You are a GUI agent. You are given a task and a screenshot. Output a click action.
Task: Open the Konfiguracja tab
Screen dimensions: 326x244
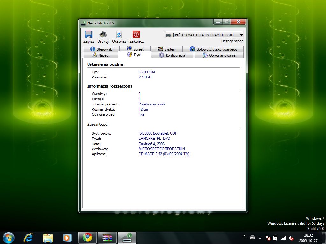click(x=172, y=55)
